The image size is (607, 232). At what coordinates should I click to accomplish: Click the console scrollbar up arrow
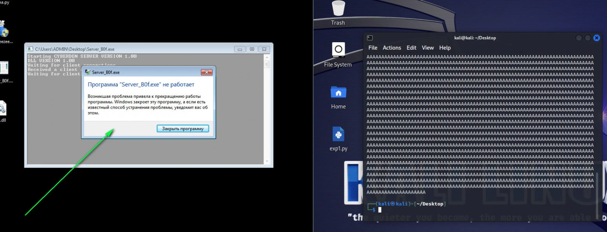pyautogui.click(x=267, y=57)
